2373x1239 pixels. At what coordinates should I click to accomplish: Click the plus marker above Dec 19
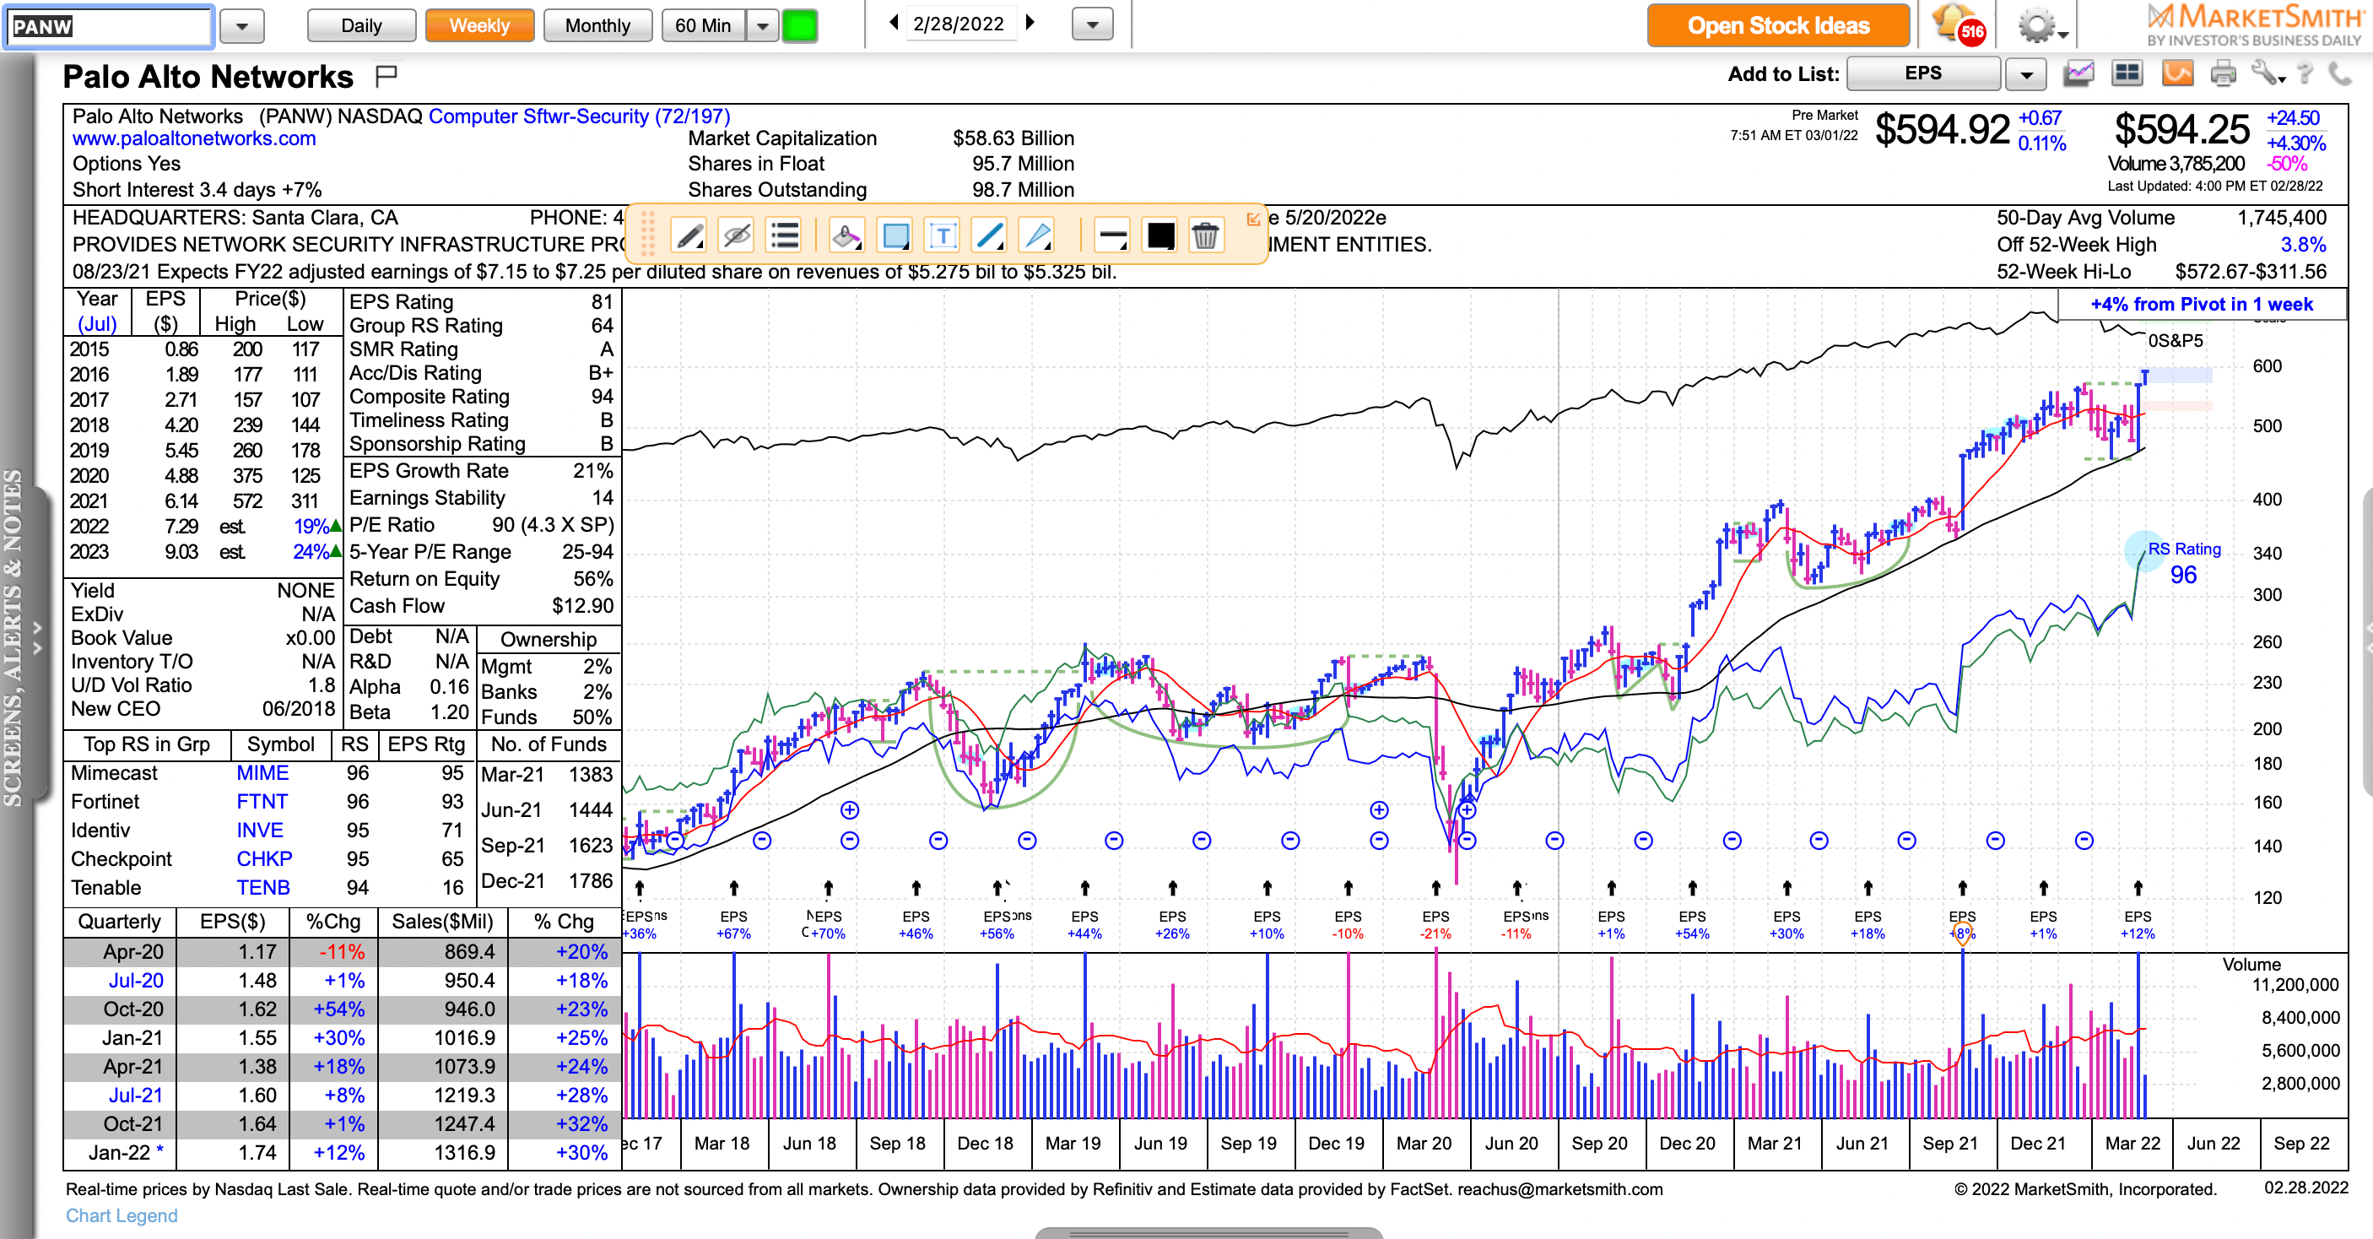point(1378,809)
